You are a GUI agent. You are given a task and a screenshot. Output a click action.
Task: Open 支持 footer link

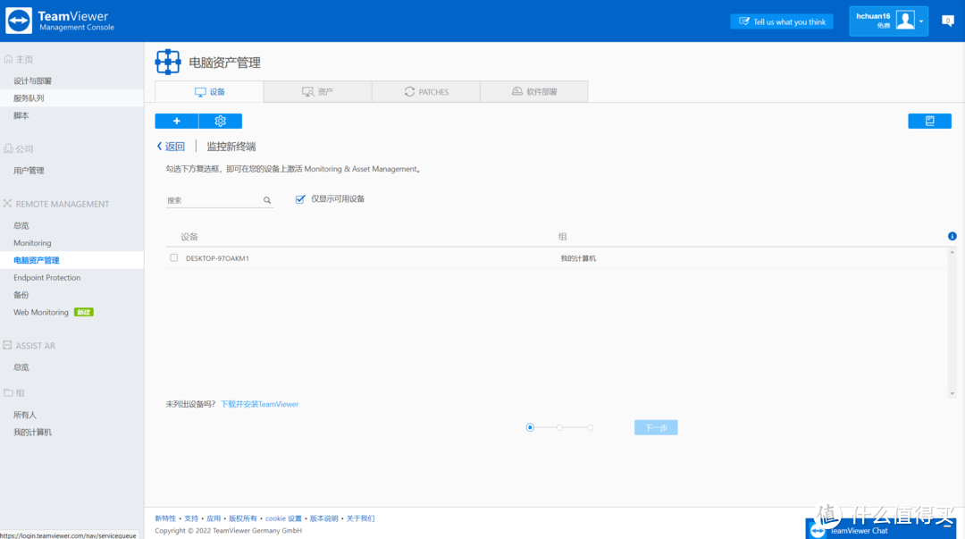coord(191,518)
